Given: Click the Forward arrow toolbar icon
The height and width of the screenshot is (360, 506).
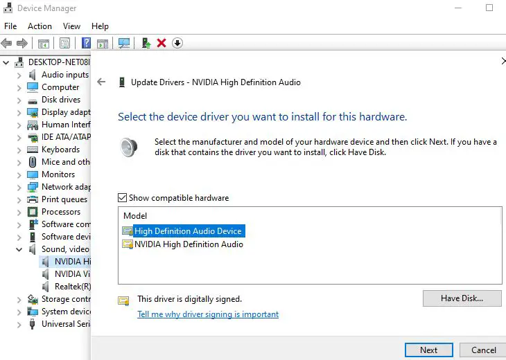Looking at the screenshot, I should [22, 43].
